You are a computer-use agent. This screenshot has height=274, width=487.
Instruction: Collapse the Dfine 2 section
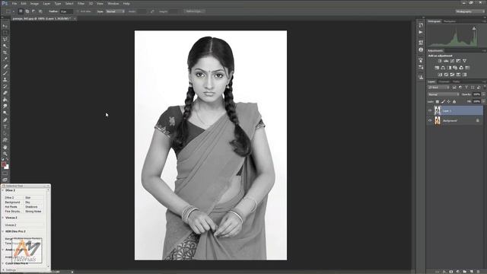click(x=3, y=190)
